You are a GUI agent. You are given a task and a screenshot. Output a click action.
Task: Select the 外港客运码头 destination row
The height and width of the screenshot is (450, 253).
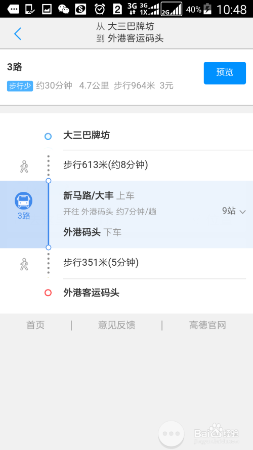(126, 293)
